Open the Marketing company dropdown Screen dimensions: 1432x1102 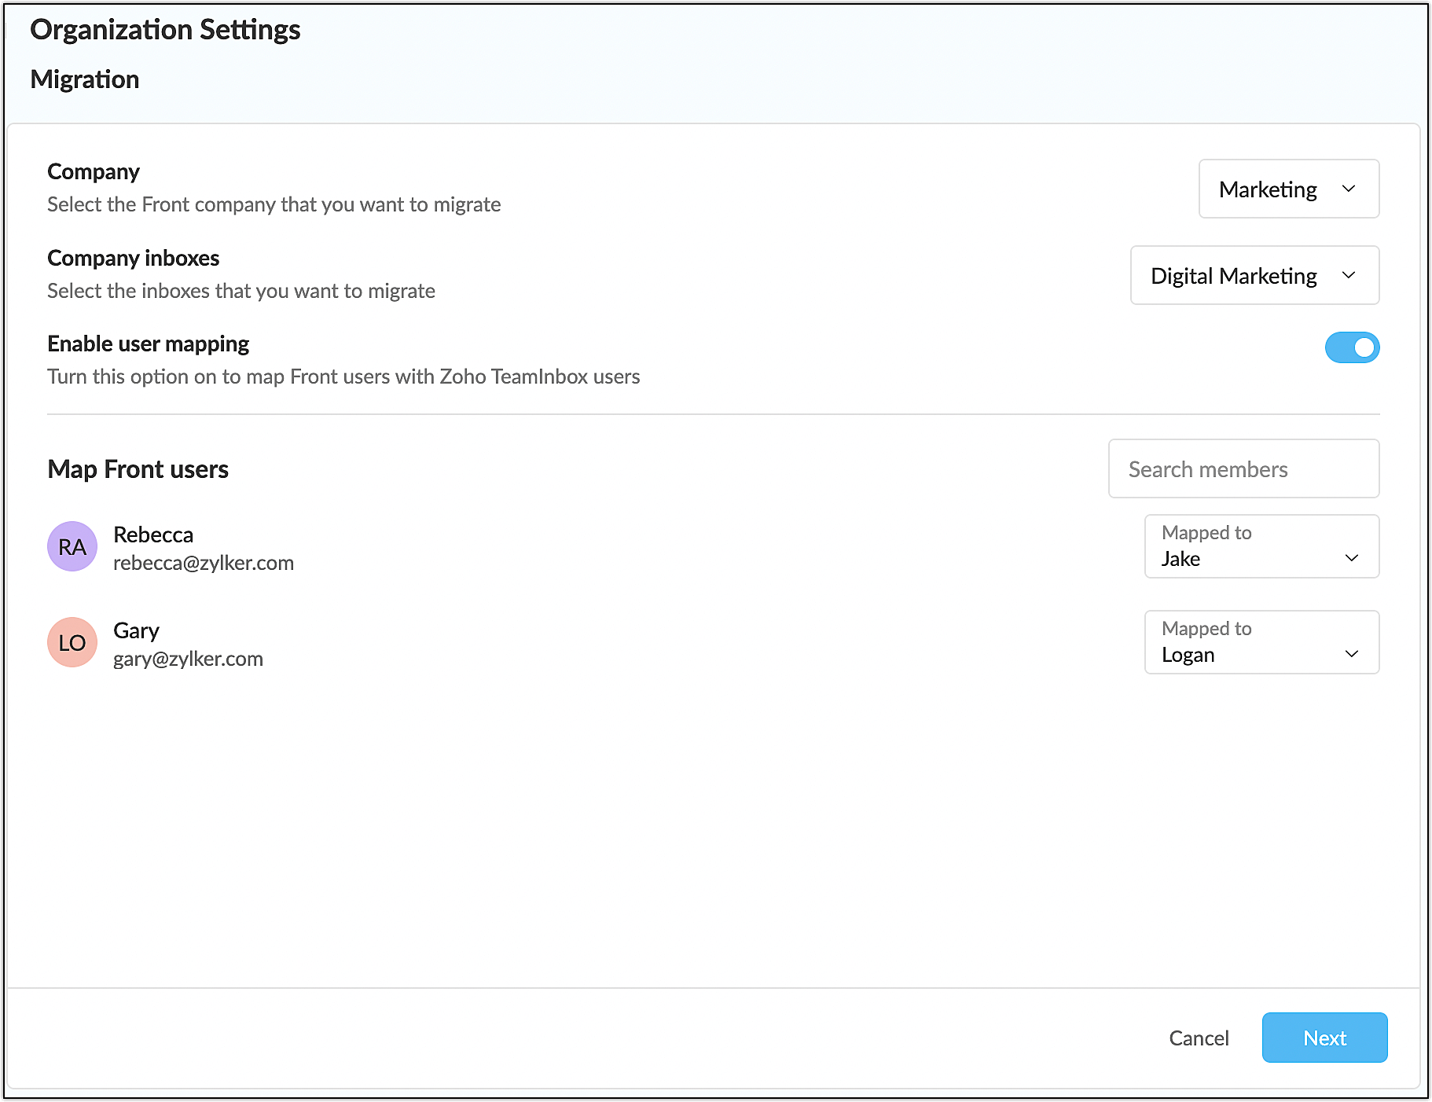1288,189
